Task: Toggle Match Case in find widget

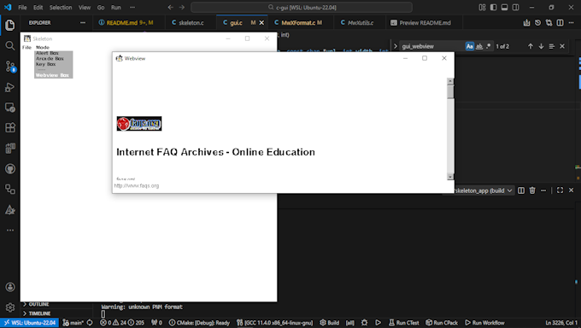Action: 469,46
